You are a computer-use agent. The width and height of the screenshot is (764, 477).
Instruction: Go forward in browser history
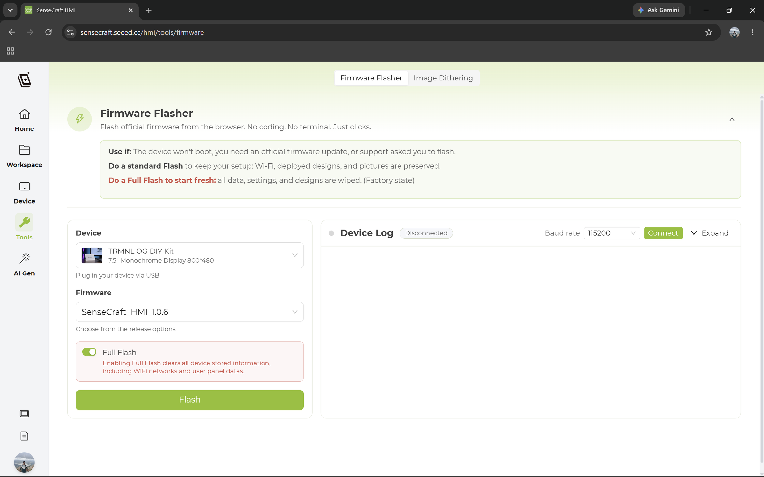30,32
